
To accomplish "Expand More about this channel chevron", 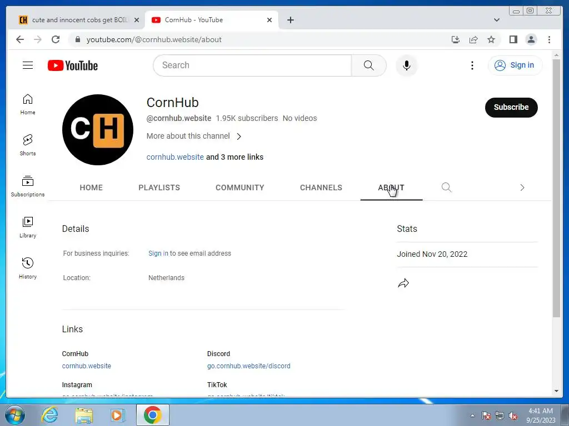I will [x=239, y=136].
